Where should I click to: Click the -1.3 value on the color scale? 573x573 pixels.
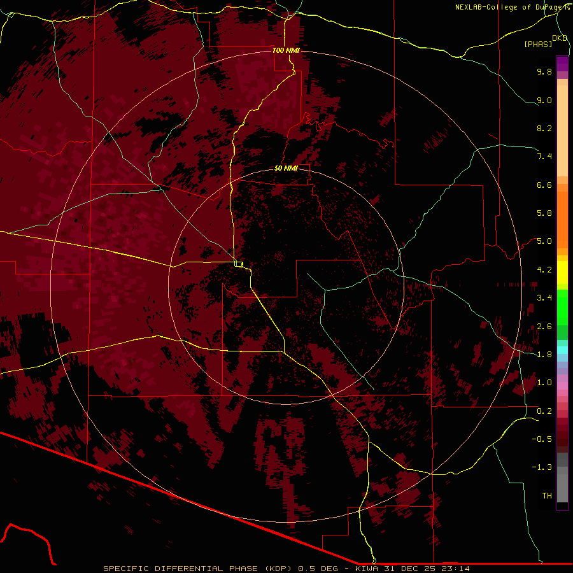pyautogui.click(x=542, y=467)
